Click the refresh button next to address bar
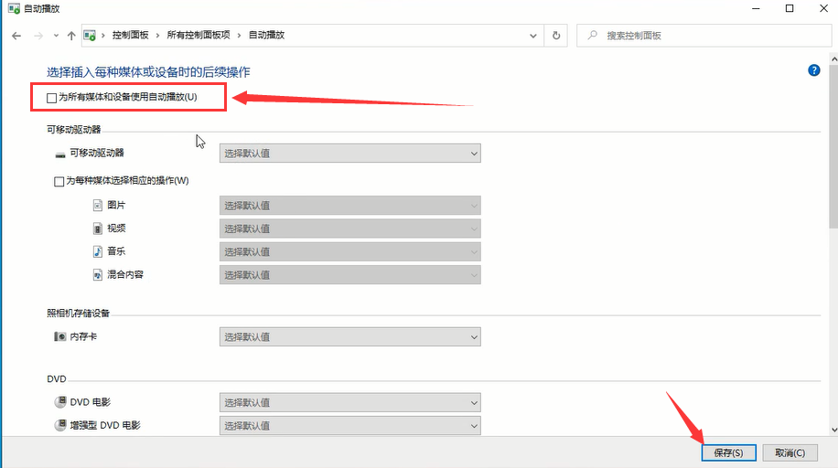This screenshot has height=468, width=838. [x=556, y=36]
